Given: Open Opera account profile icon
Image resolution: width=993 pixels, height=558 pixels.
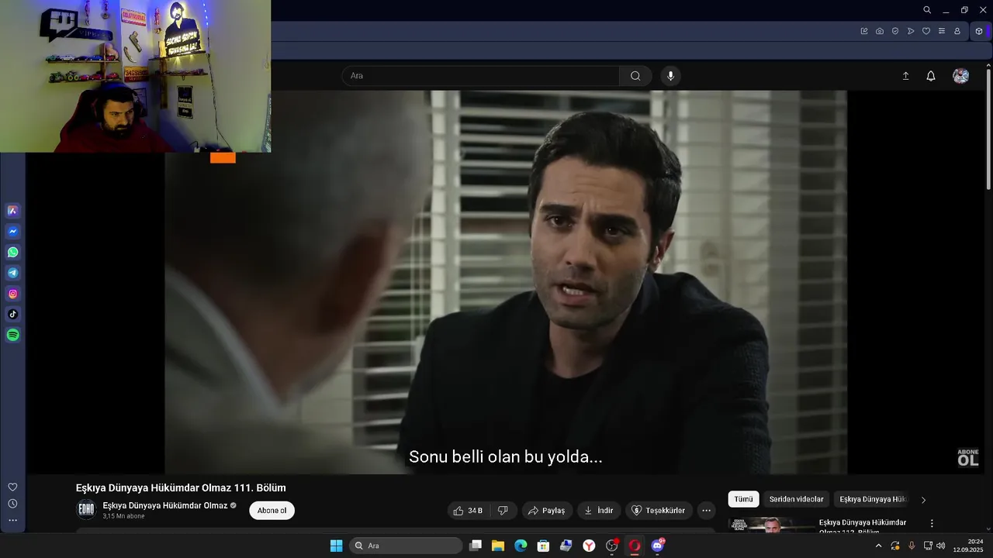Looking at the screenshot, I should [957, 31].
